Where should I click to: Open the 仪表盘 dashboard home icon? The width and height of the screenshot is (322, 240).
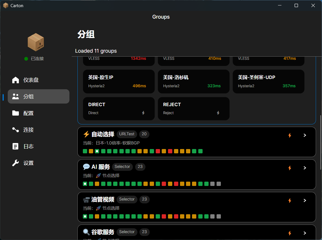click(x=15, y=80)
